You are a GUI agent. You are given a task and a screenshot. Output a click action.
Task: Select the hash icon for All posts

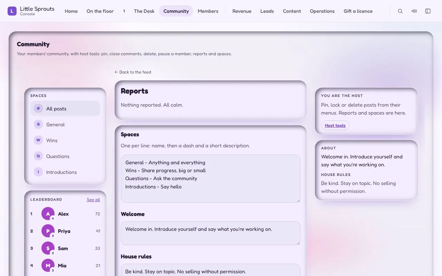(x=38, y=108)
